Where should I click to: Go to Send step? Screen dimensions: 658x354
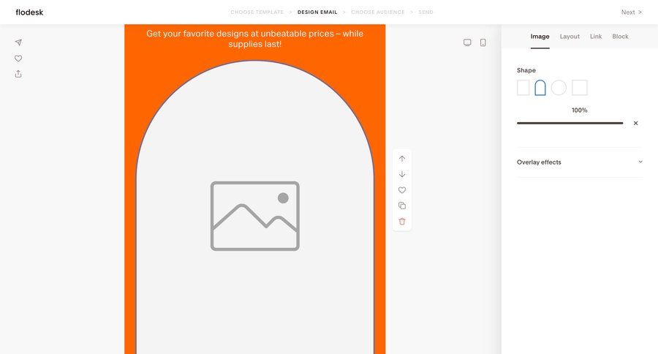tap(426, 12)
